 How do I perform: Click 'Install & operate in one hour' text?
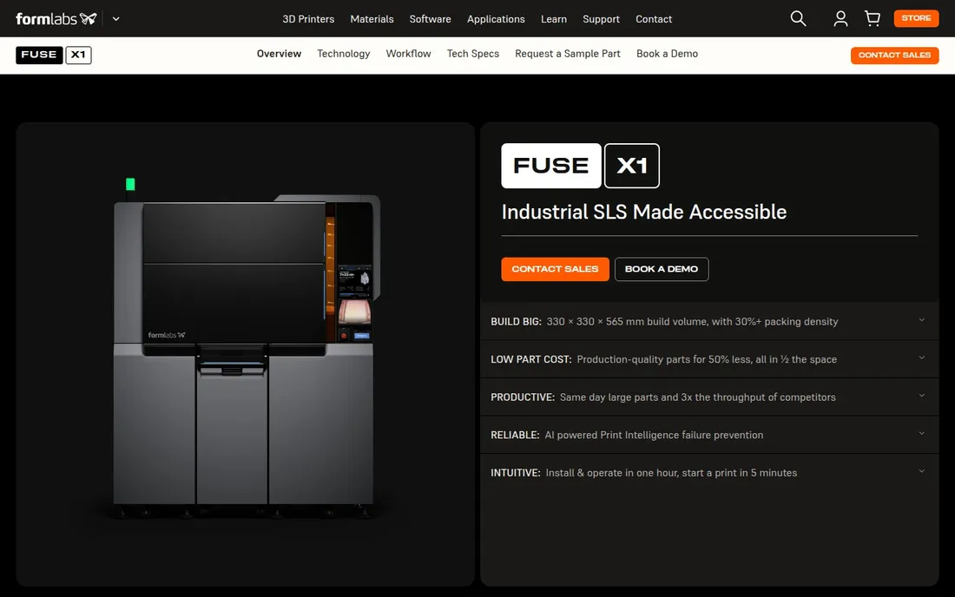point(611,472)
